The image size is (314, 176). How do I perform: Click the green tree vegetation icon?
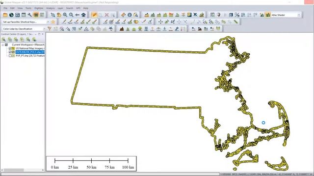140,29
